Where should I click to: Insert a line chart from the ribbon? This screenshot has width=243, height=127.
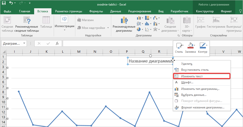coord(139,24)
